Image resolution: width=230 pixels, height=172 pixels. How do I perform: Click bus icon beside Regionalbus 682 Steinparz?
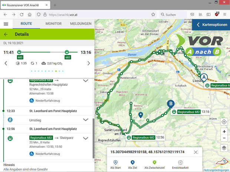coord(10,138)
